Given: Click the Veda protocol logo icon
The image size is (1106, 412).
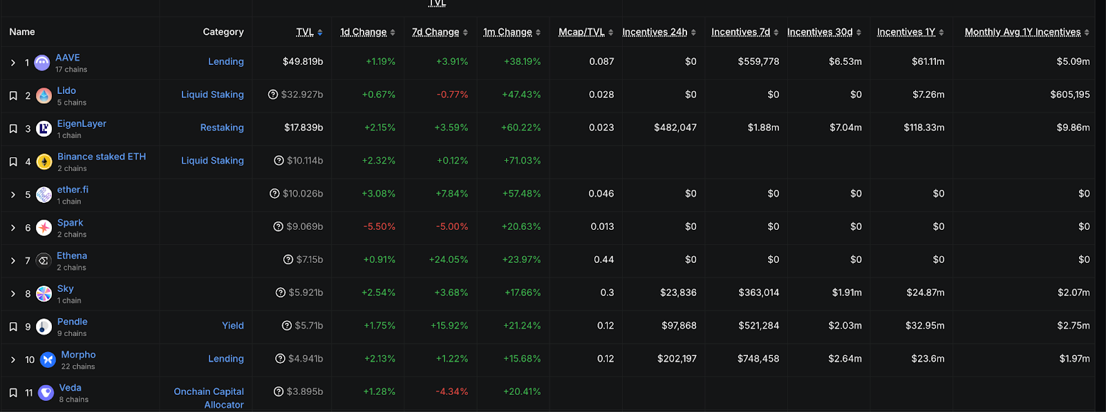Looking at the screenshot, I should [x=46, y=393].
